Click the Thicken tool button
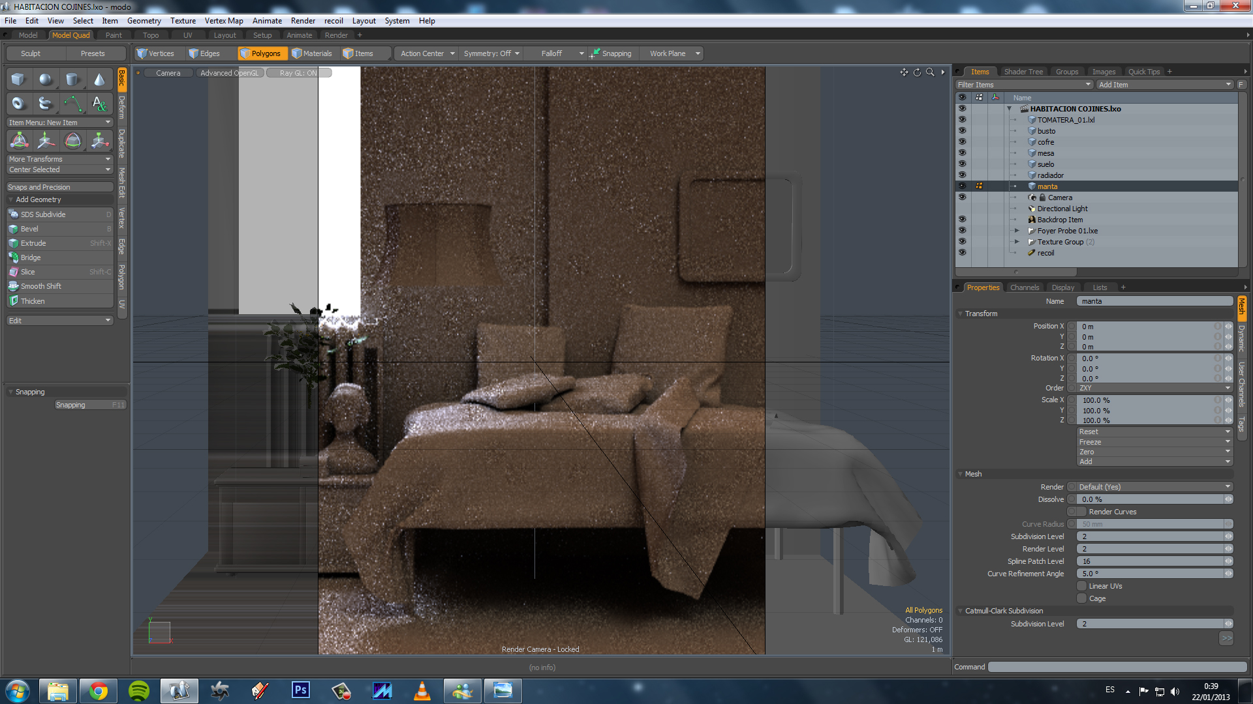 (x=33, y=301)
